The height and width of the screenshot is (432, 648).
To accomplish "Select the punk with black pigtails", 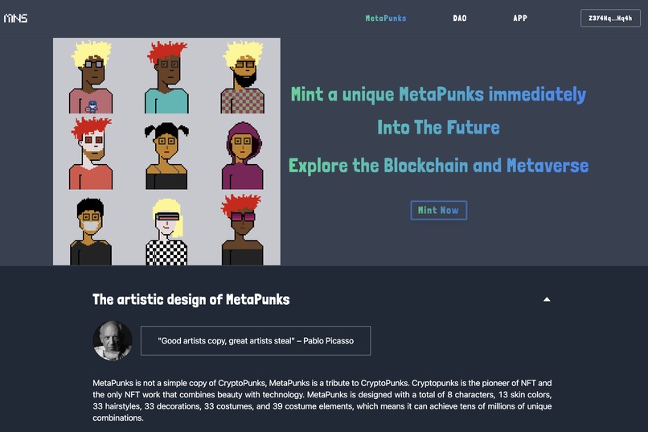I will 166,155.
